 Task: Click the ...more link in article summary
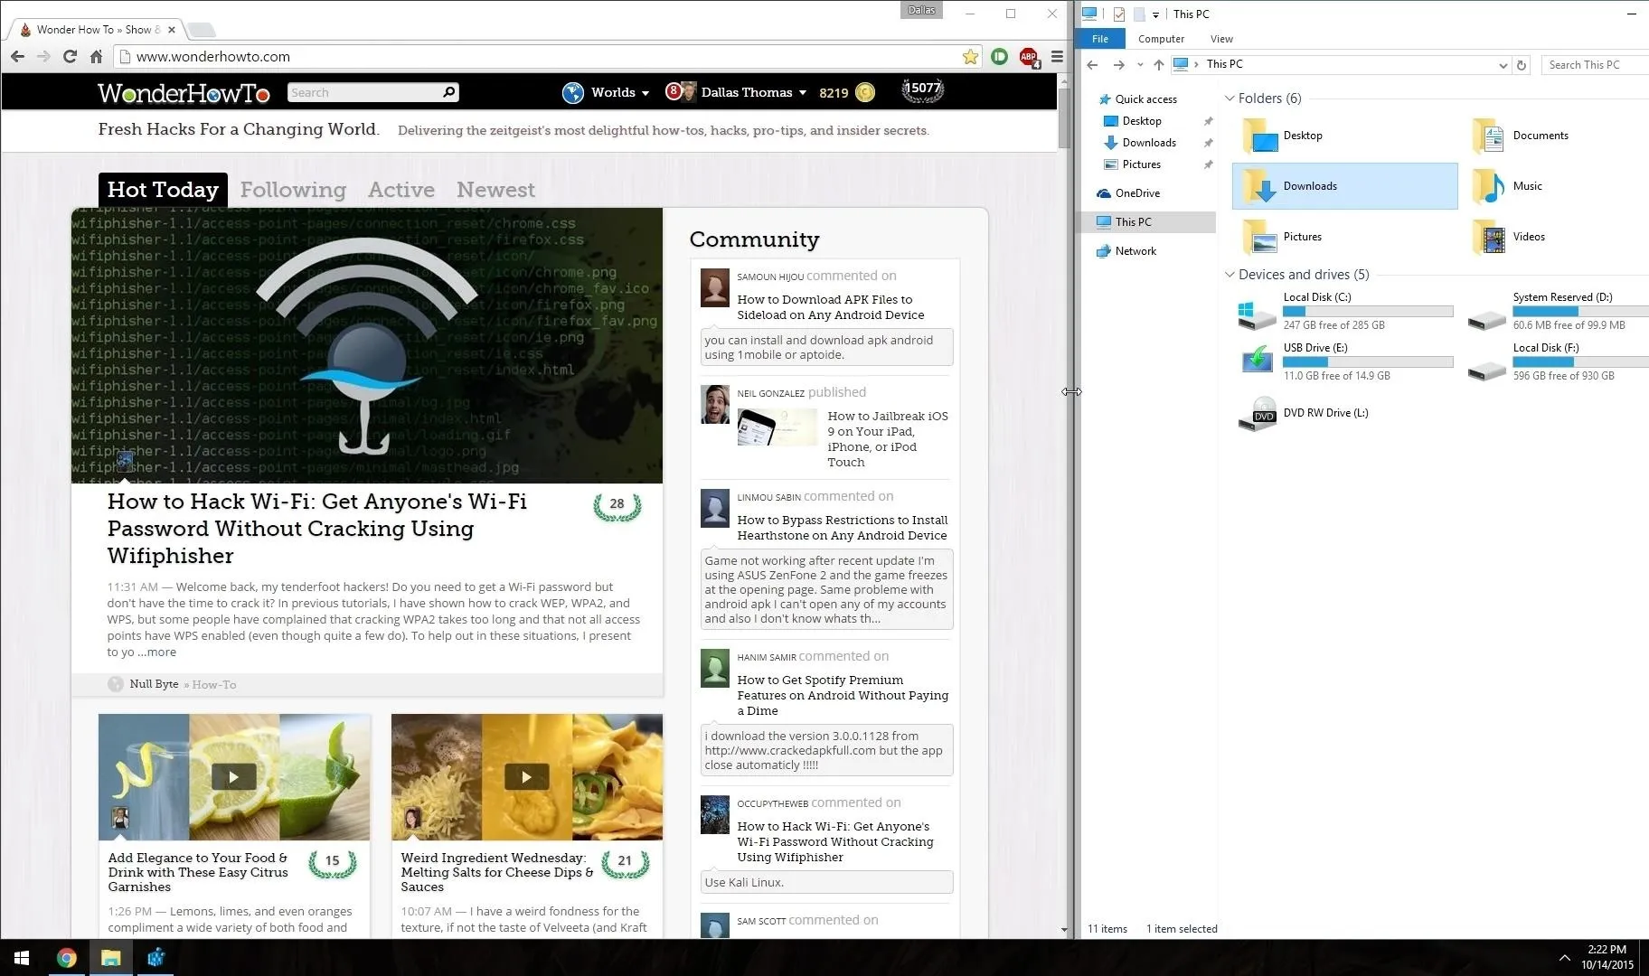157,652
